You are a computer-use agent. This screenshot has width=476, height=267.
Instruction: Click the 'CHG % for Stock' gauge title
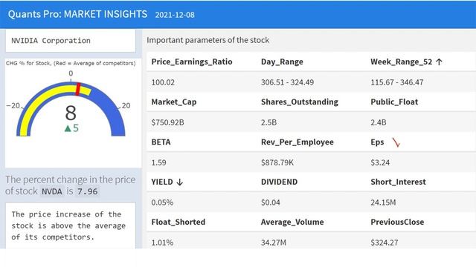(x=71, y=63)
